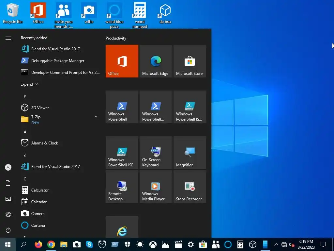Open the Steps Recorder tile

point(190,187)
